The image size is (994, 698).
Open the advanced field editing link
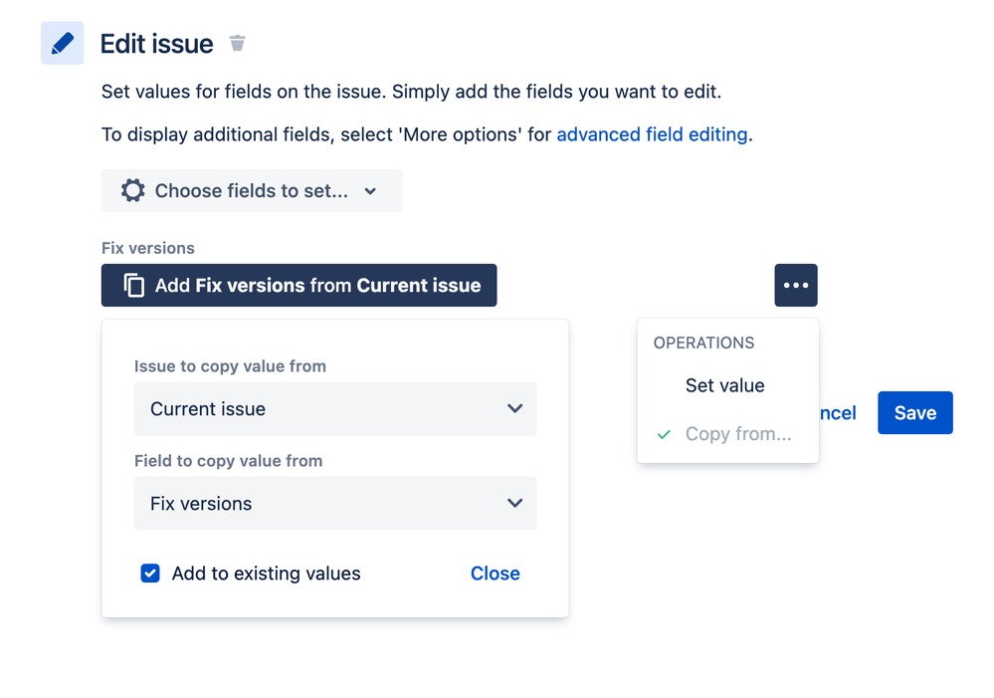[x=652, y=134]
